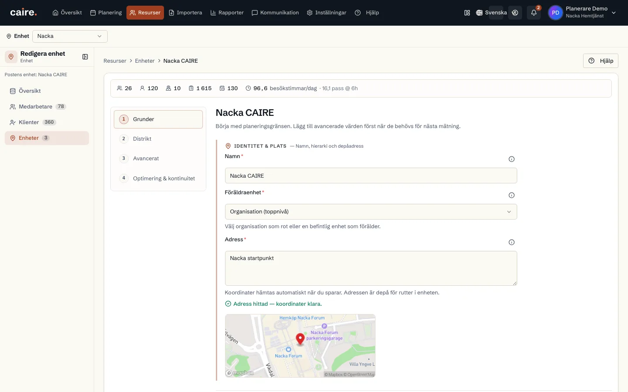
Task: Show info for the Namn field
Action: [x=512, y=159]
